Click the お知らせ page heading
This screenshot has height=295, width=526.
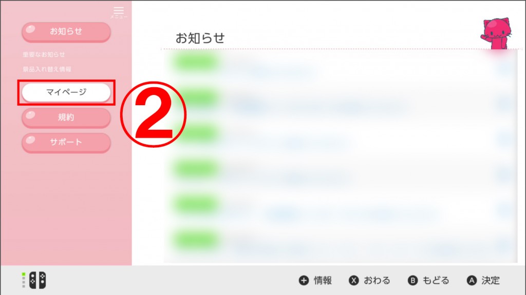coord(200,38)
